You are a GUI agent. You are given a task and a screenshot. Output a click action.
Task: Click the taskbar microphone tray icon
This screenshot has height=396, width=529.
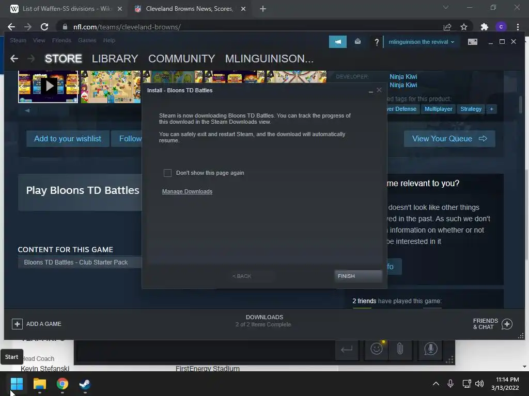(450, 384)
